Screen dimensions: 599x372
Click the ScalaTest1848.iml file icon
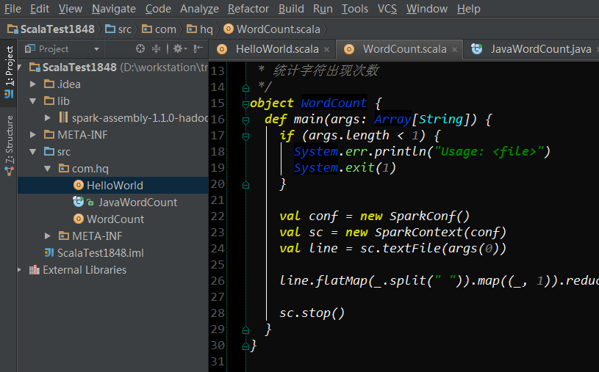point(49,252)
